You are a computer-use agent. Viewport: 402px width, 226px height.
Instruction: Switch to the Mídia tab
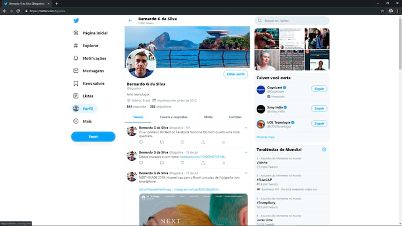point(208,117)
